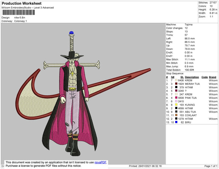Select the COKLAAT brown color swatch

coord(176,115)
